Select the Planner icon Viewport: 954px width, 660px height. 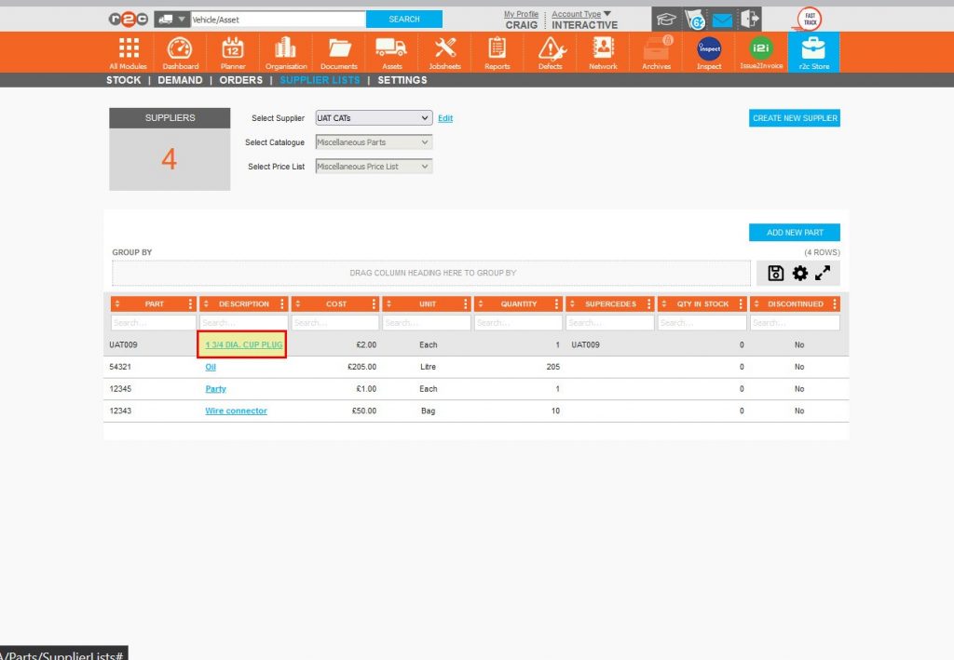[x=233, y=51]
